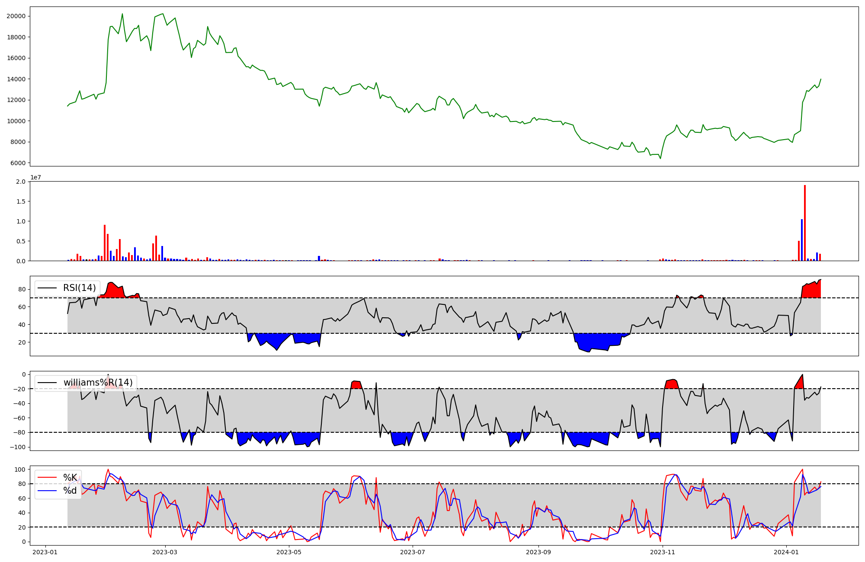This screenshot has width=865, height=562.
Task: Click the 2023-05 date tick label
Action: (x=289, y=552)
